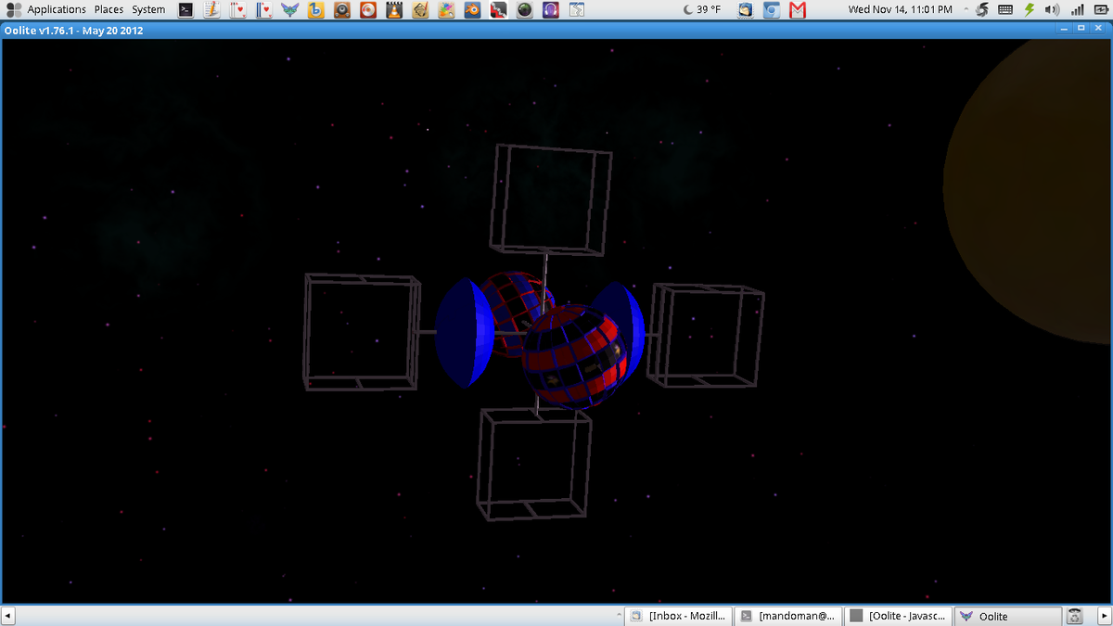Open the volume speaker indicator

(x=1052, y=10)
